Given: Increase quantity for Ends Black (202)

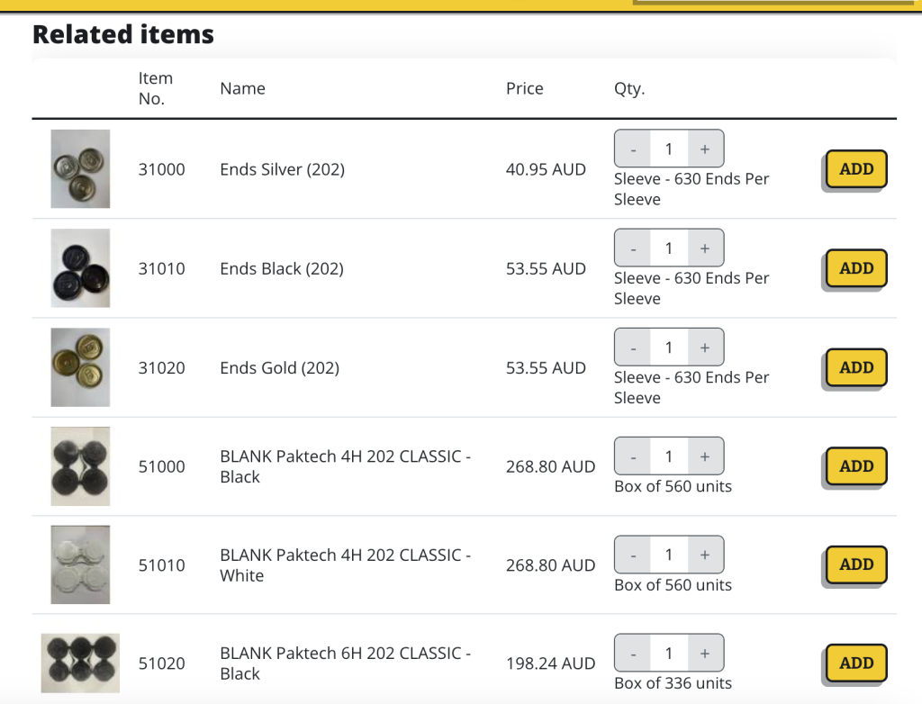Looking at the screenshot, I should click(x=705, y=248).
